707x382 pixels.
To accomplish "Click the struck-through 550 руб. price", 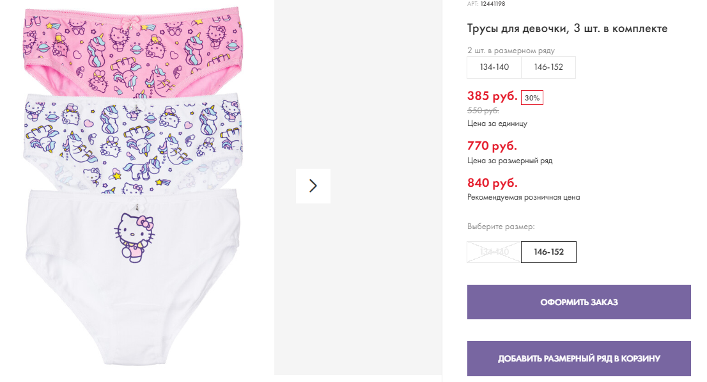I will pos(483,111).
